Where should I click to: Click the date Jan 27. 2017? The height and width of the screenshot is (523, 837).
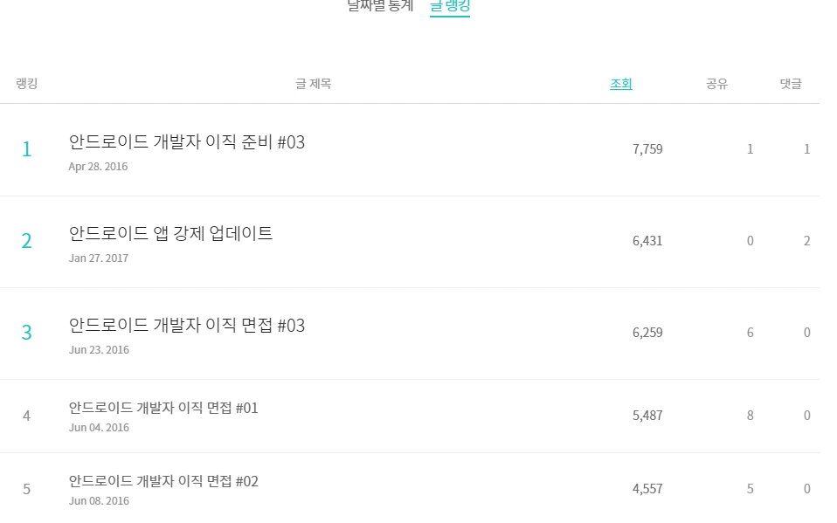tap(99, 258)
